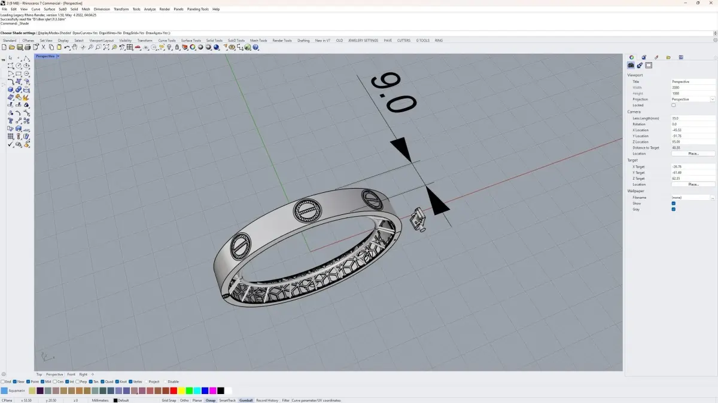
Task: Enable the Perp osnap checkbox
Action: (x=77, y=382)
